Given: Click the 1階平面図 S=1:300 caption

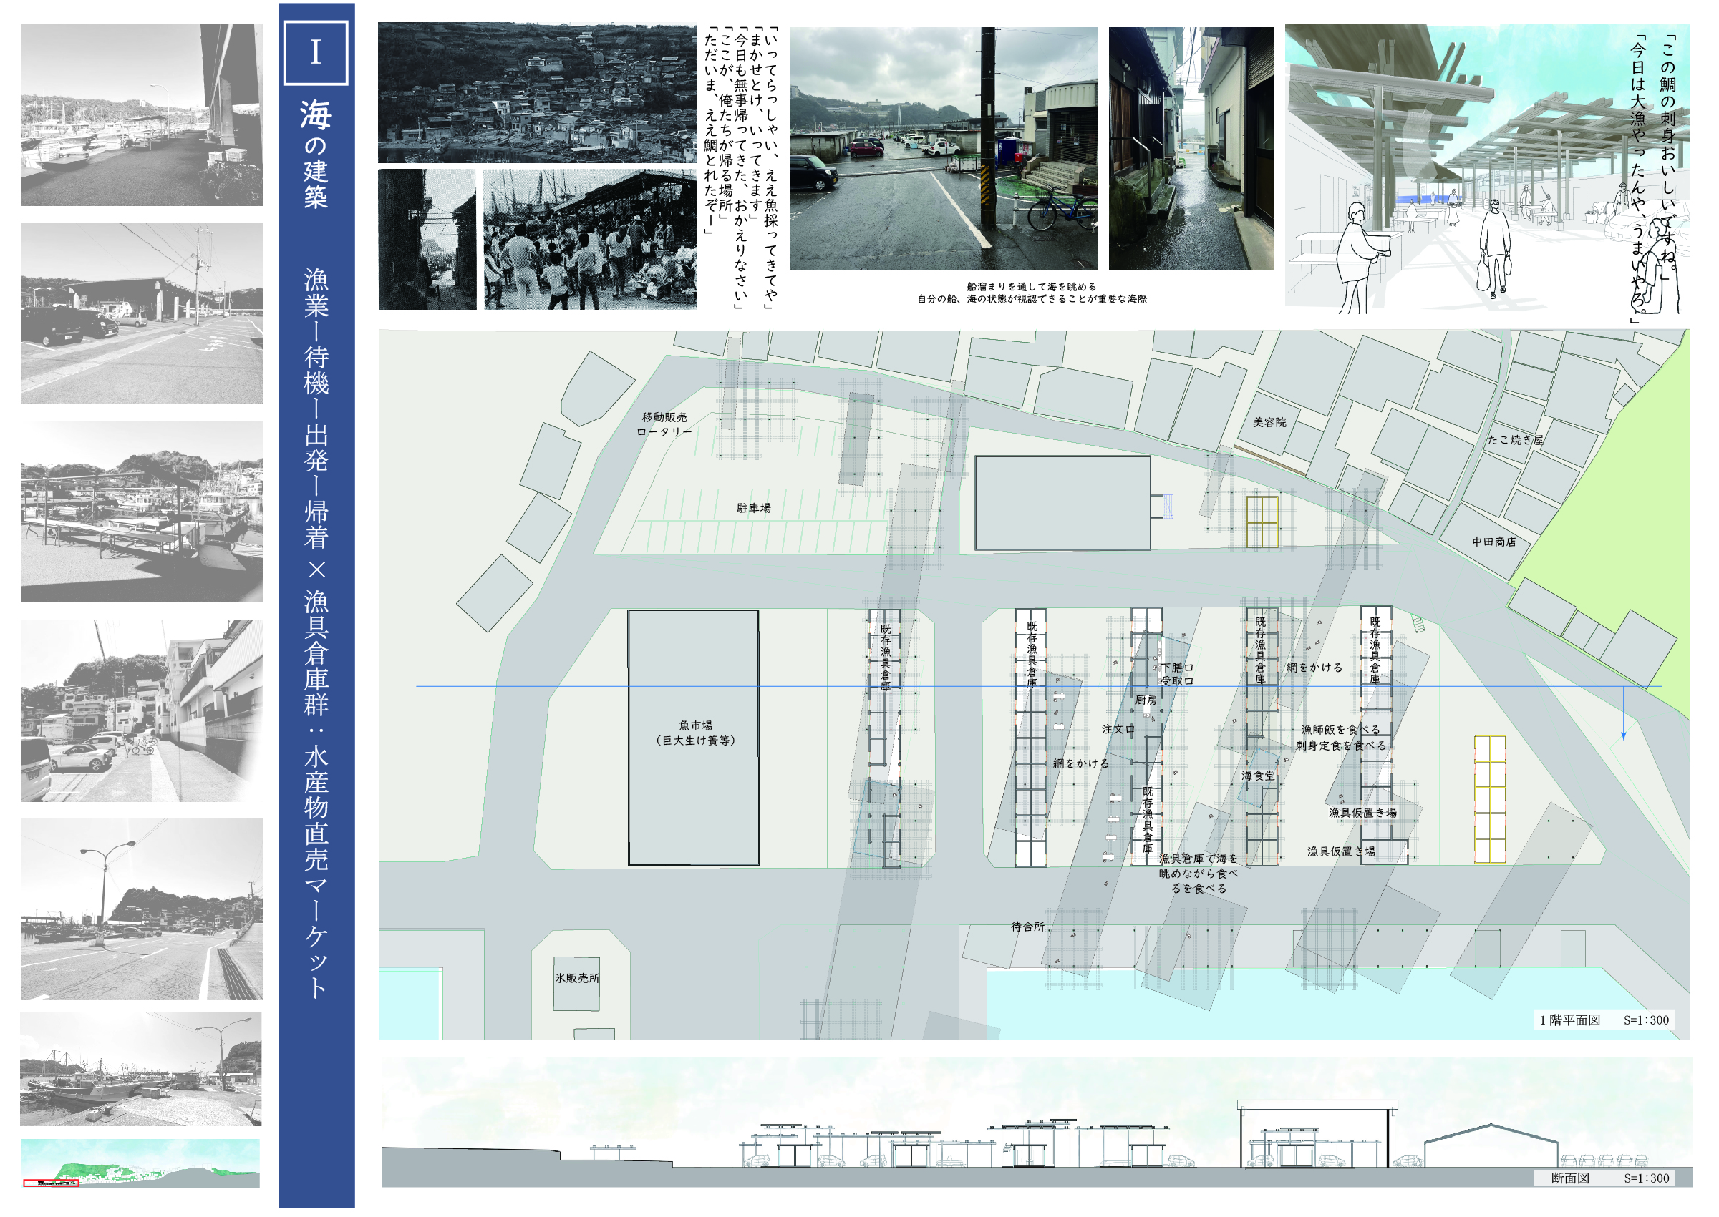Looking at the screenshot, I should click(1604, 1020).
